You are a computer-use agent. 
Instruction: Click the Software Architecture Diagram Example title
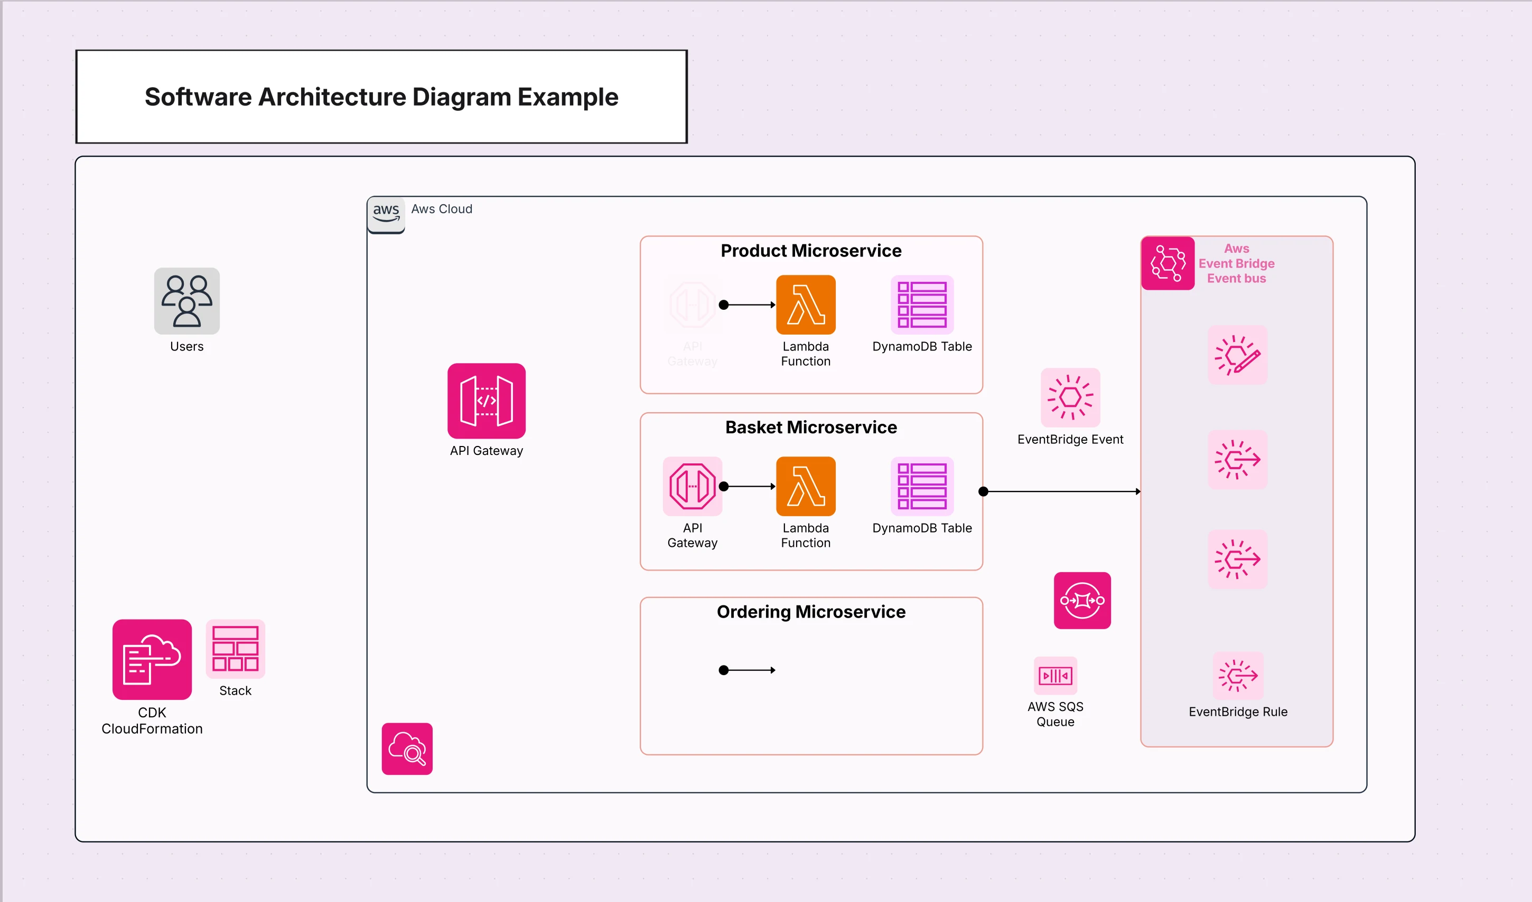[381, 96]
